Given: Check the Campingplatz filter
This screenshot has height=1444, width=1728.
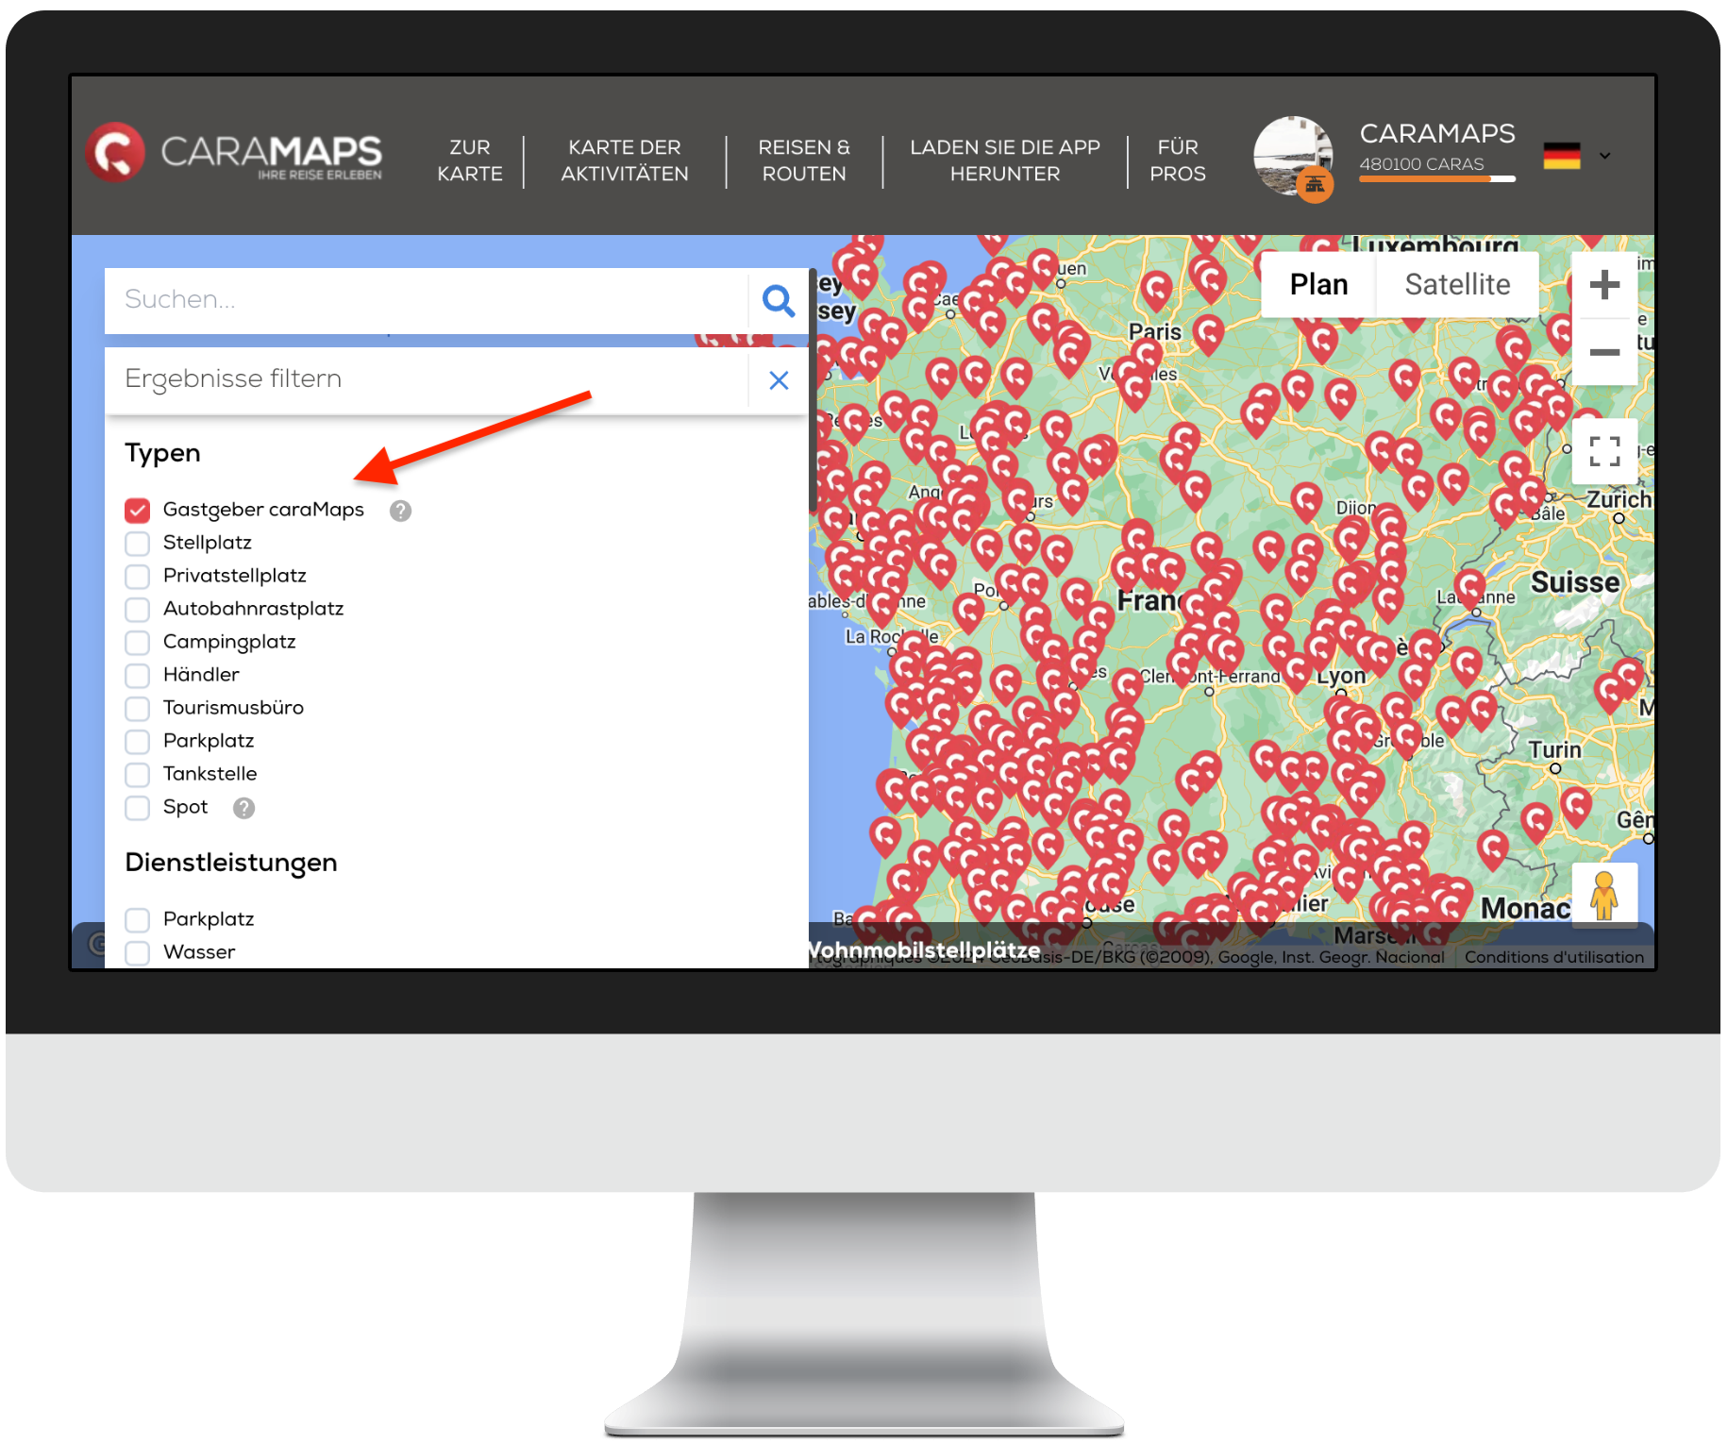Looking at the screenshot, I should [x=138, y=643].
